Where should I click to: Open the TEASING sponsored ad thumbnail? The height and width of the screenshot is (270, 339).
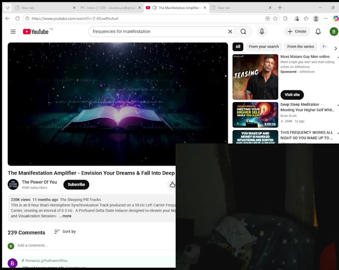[x=255, y=77]
